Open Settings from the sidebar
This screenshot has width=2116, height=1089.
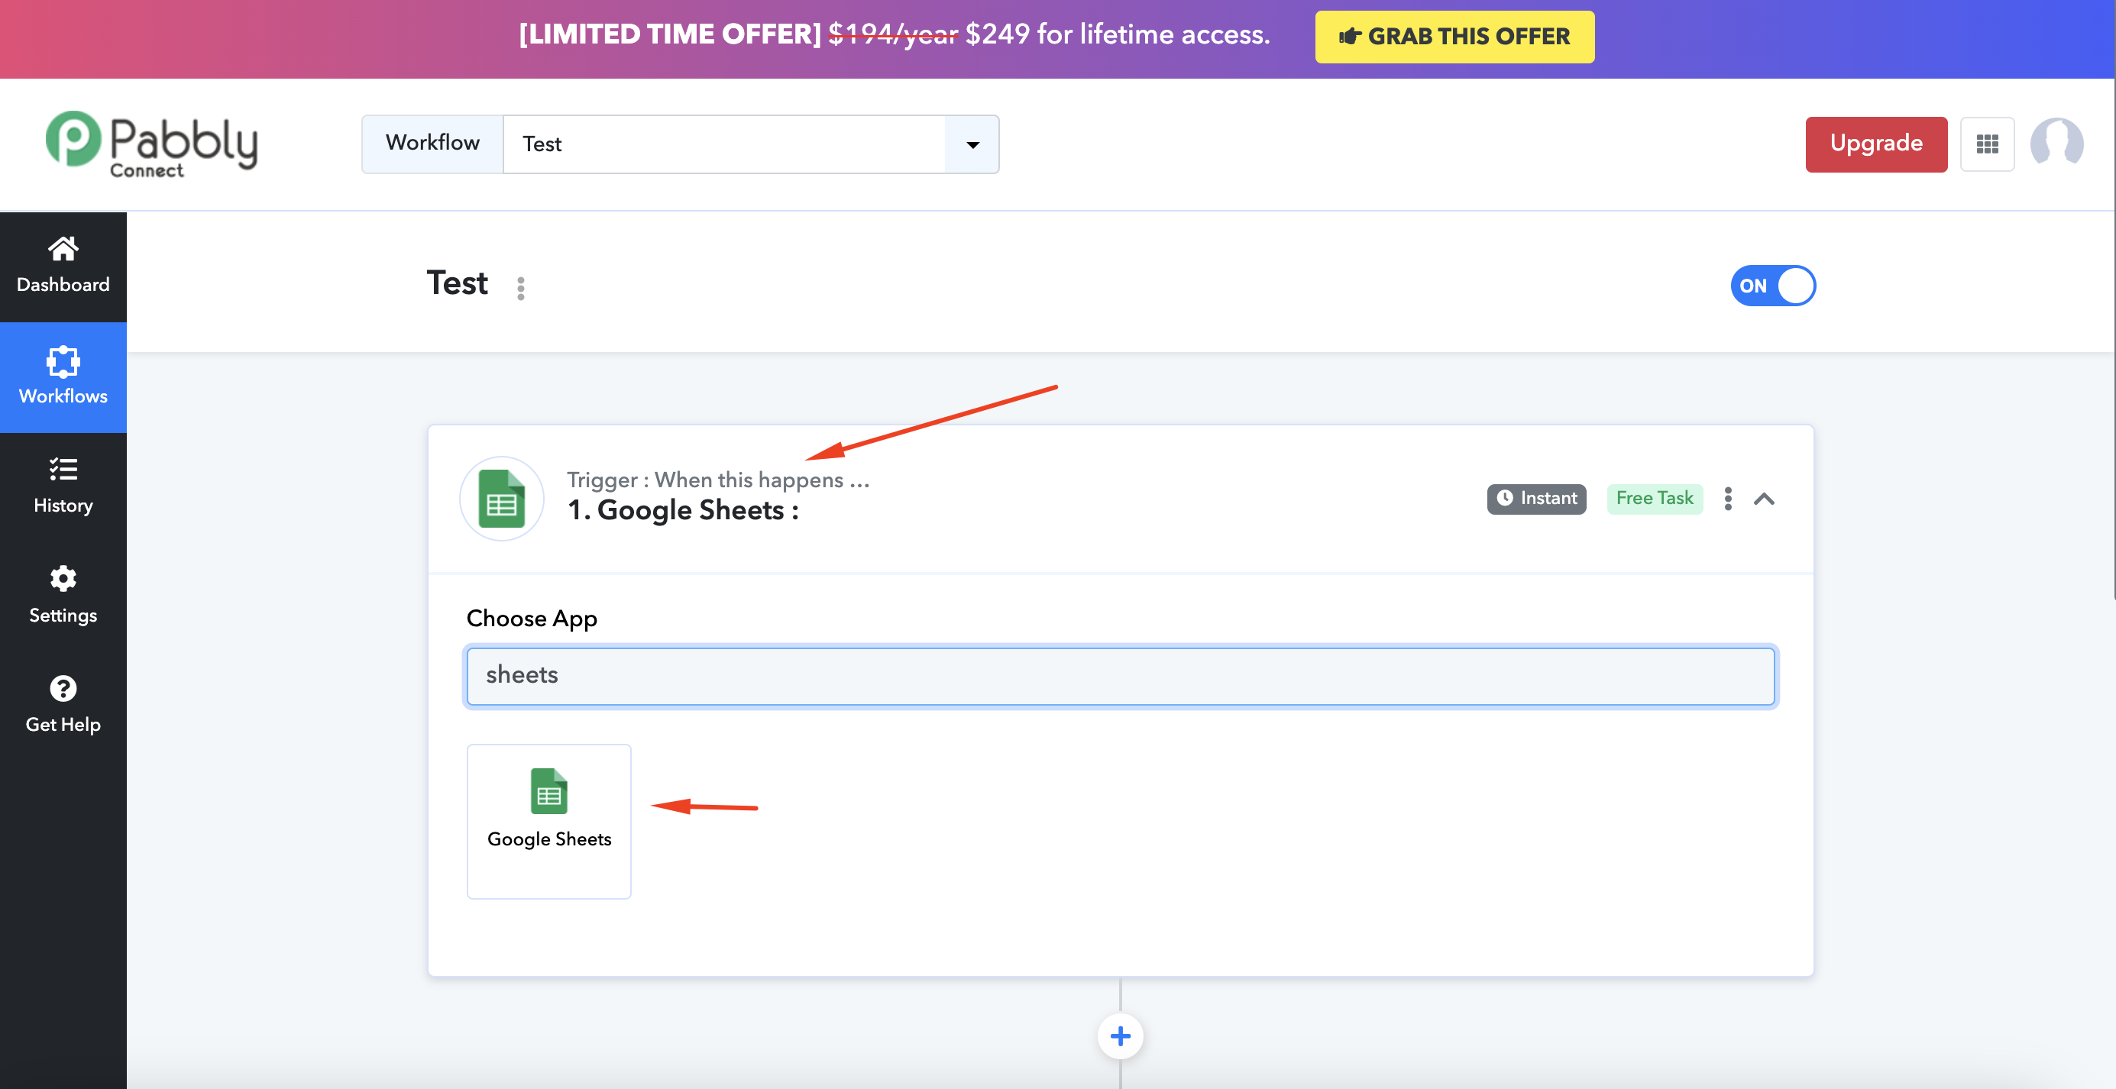coord(63,596)
